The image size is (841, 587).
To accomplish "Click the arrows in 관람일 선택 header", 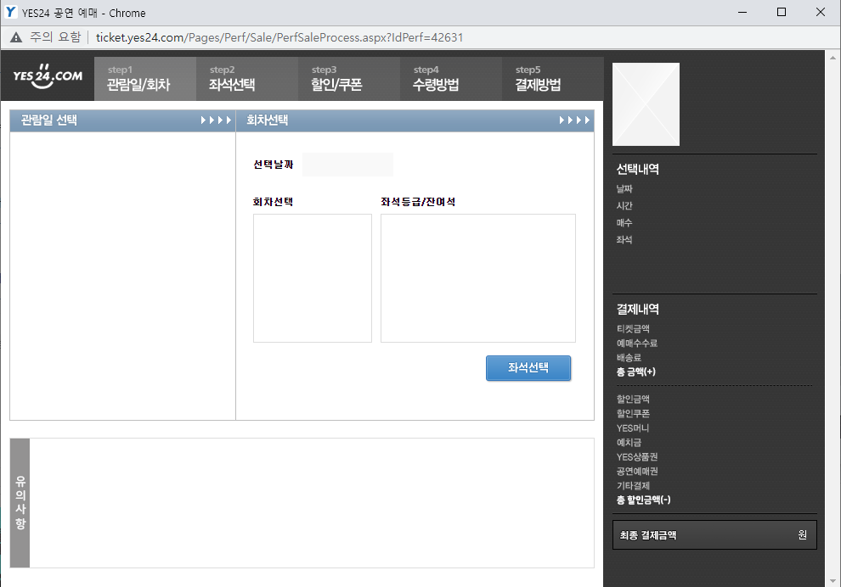I will point(216,120).
